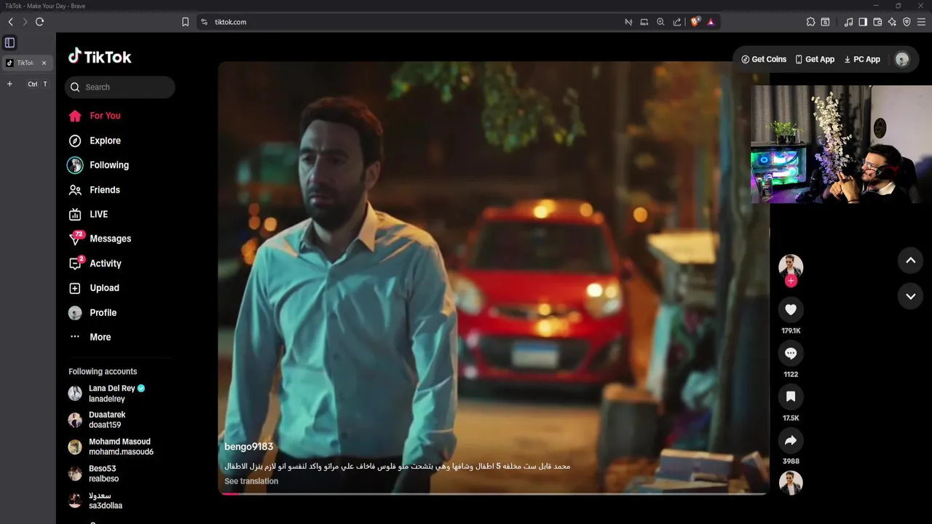Open Profile in the sidebar
This screenshot has height=524, width=932.
(x=92, y=313)
